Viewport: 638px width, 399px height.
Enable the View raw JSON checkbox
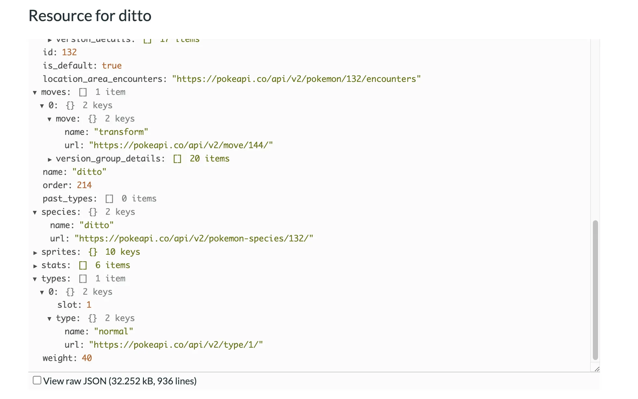37,380
